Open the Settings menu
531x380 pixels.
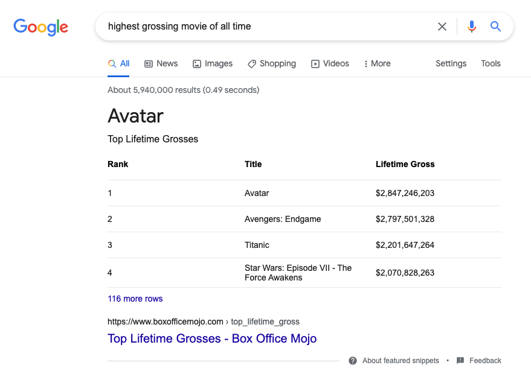click(x=451, y=63)
